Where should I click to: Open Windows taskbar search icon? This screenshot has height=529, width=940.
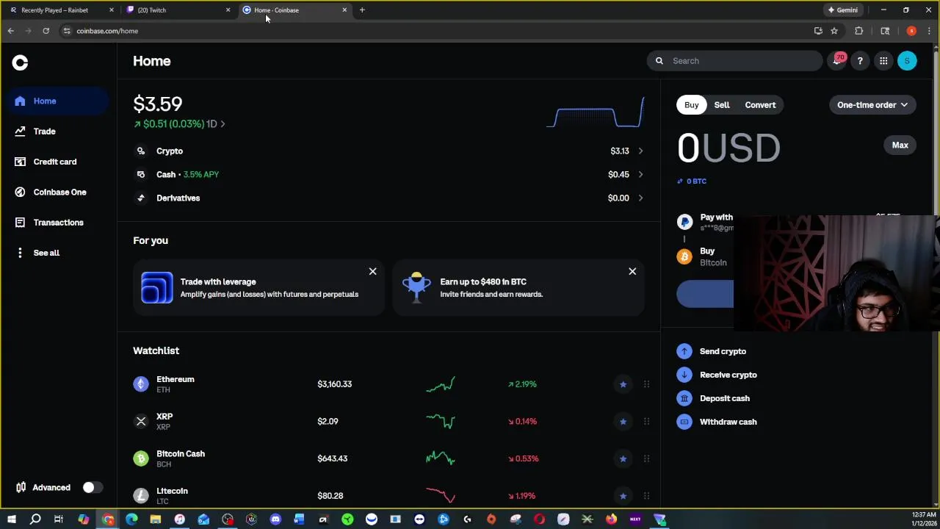35,519
